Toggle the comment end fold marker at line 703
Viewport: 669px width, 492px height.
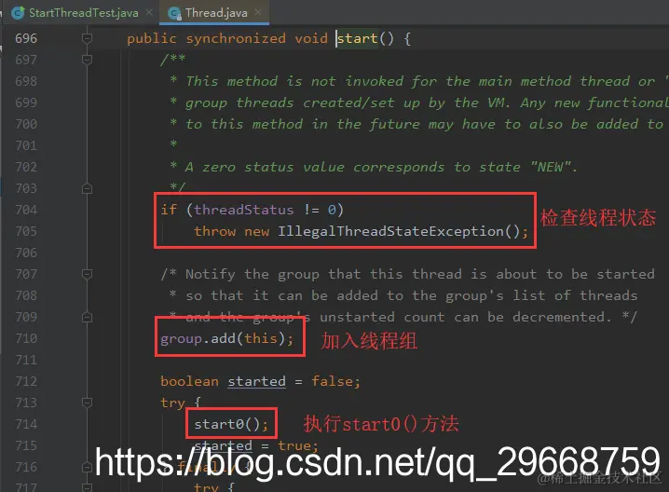click(87, 188)
